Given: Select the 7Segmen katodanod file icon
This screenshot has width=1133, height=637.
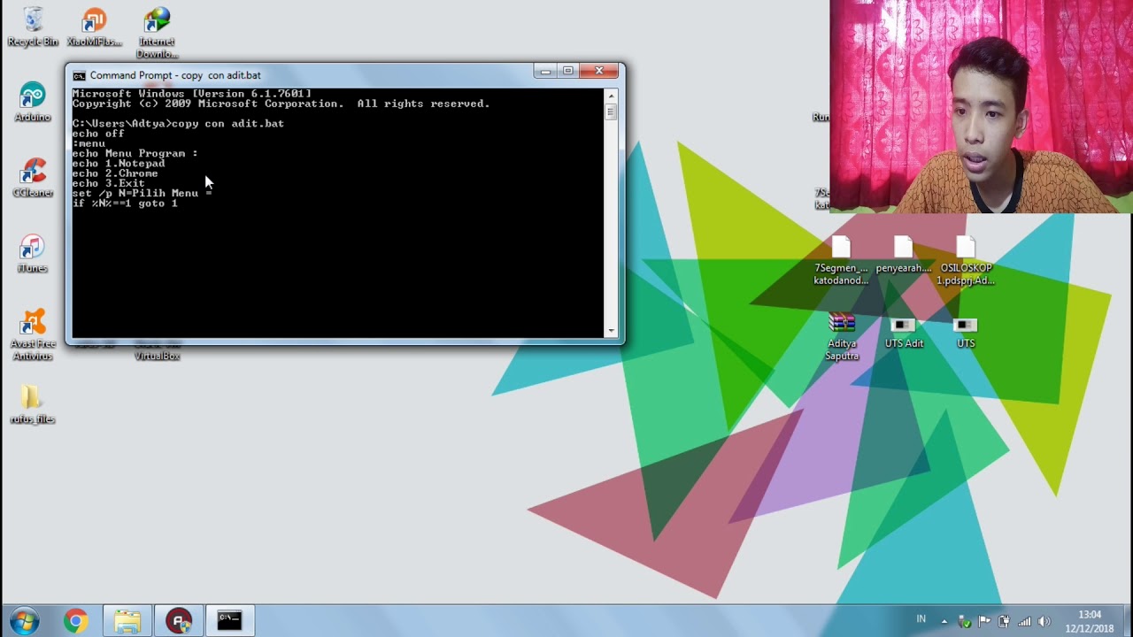Looking at the screenshot, I should coord(842,261).
